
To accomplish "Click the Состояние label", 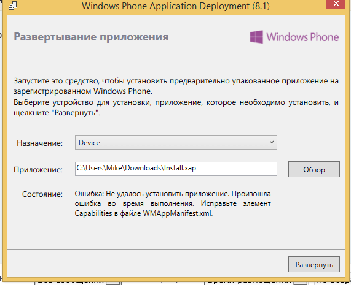I will 42,194.
